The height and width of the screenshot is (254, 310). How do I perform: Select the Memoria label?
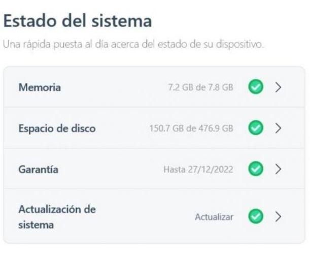[40, 87]
